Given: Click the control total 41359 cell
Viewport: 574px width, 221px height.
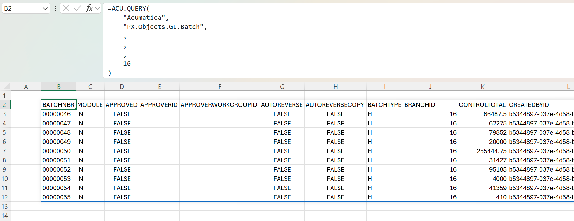Looking at the screenshot, I should 483,188.
